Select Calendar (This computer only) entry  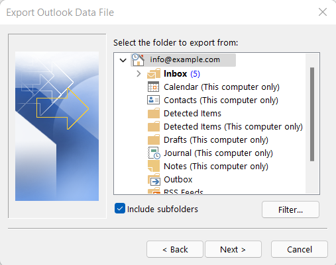coord(221,87)
